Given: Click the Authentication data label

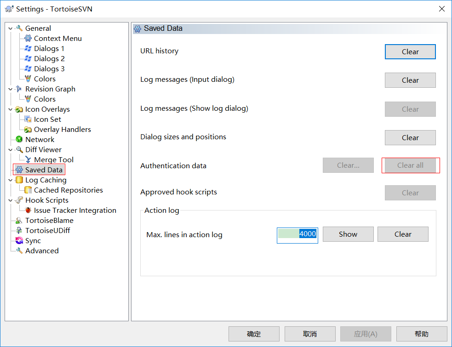Looking at the screenshot, I should tap(173, 166).
